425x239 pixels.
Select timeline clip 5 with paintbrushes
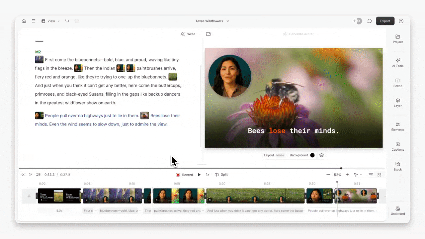click(x=179, y=196)
